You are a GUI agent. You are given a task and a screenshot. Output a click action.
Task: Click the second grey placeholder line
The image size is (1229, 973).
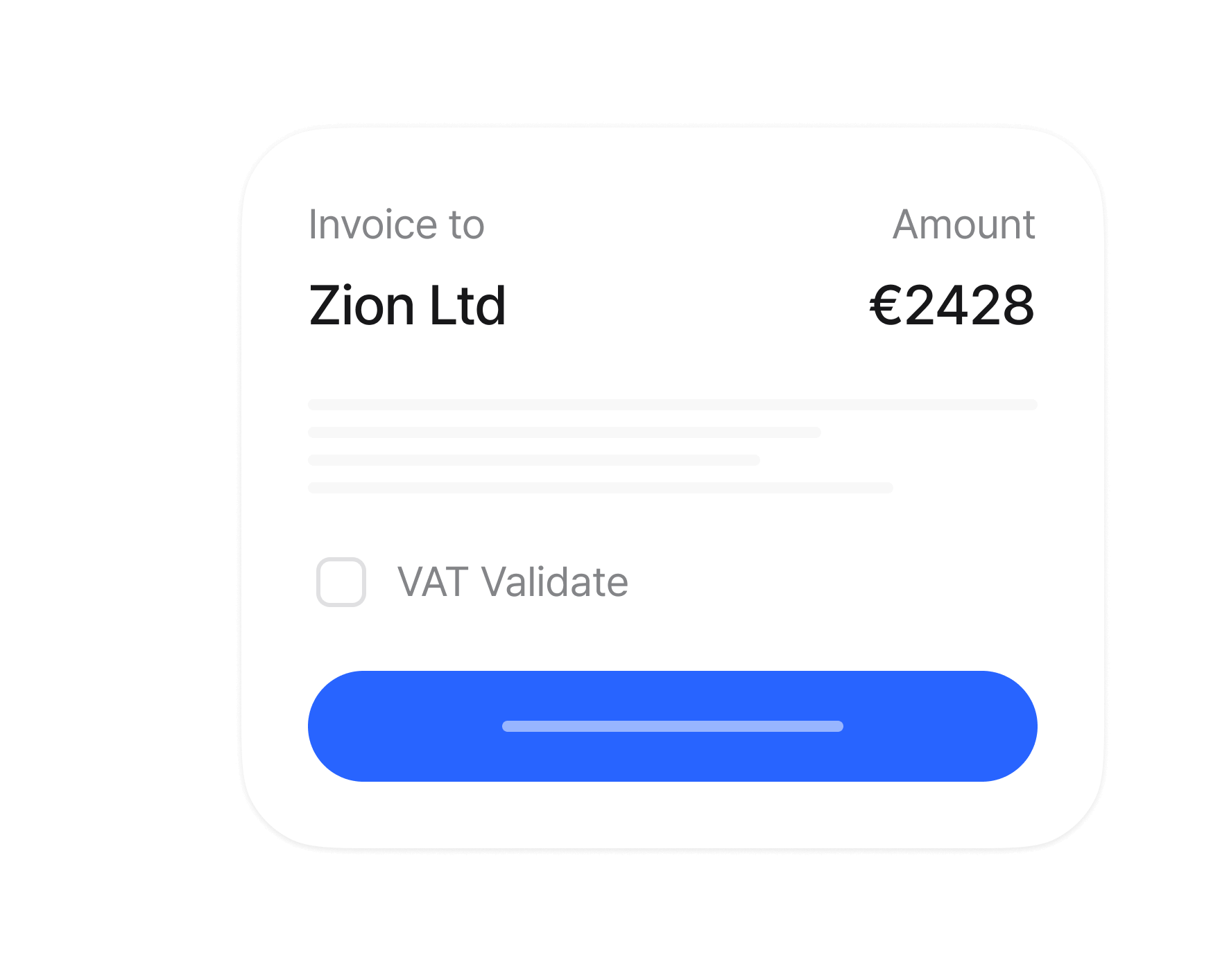pos(565,432)
